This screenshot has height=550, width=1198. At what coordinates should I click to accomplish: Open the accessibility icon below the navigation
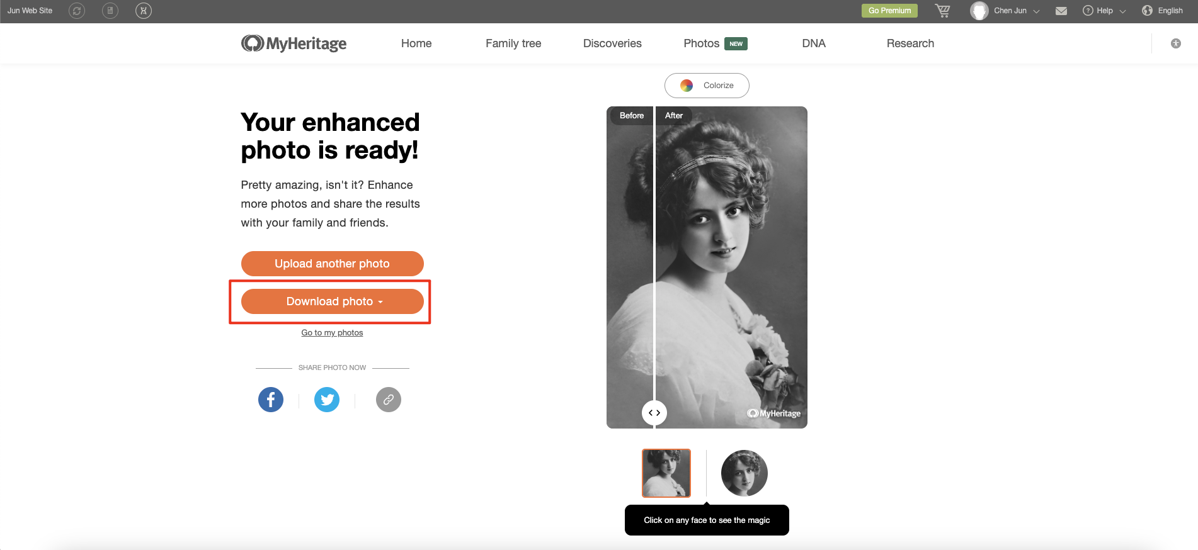point(1175,43)
